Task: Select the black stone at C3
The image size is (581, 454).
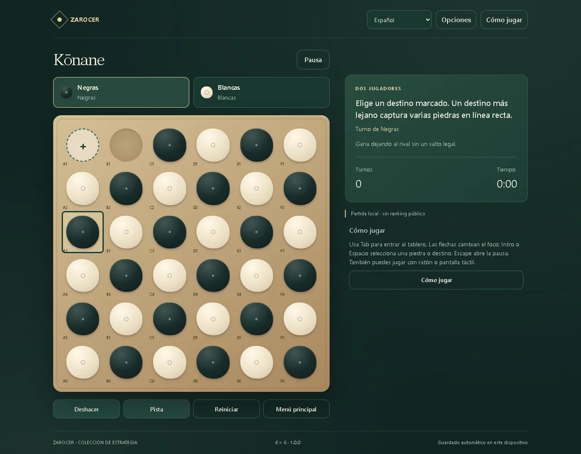Action: pos(170,232)
